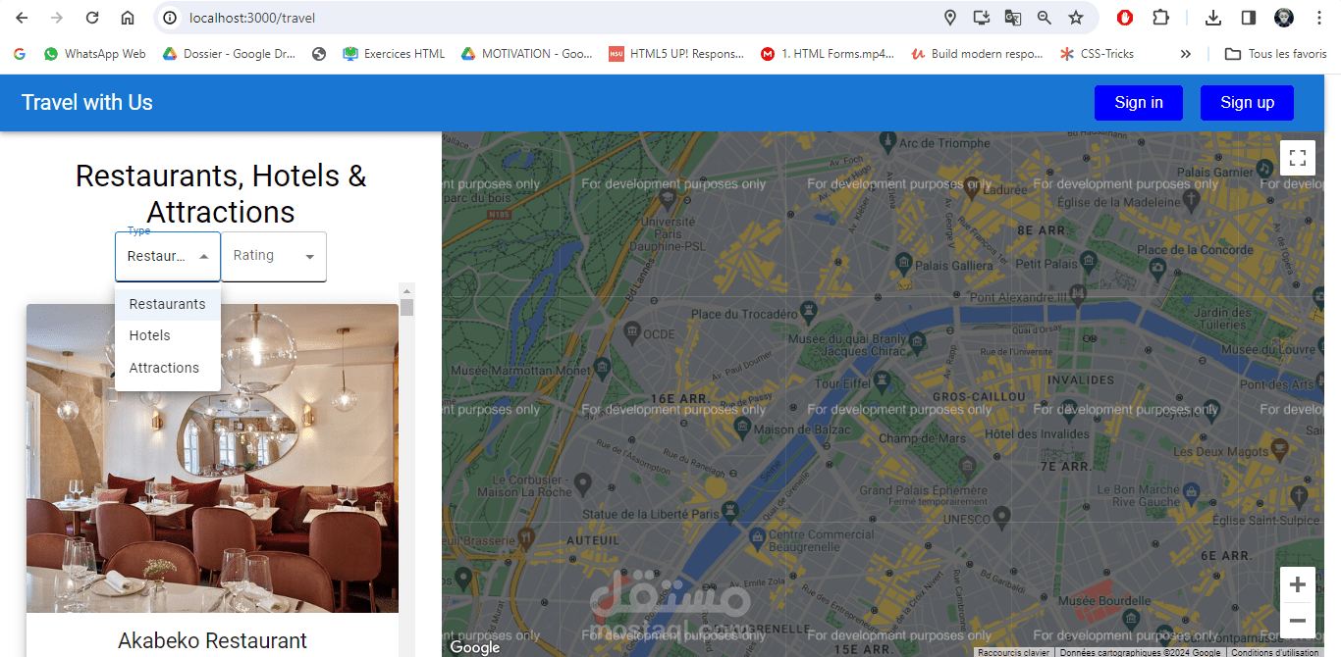Open the browser home page
The image size is (1341, 657).
tap(128, 18)
